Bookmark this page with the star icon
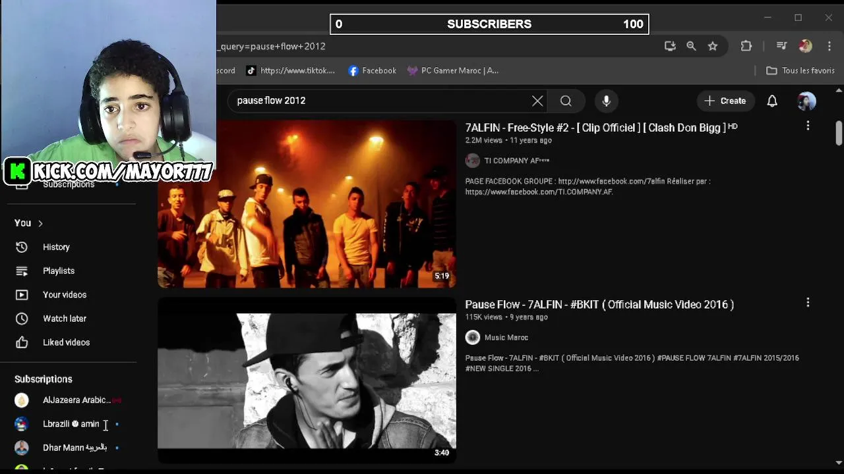The image size is (844, 474). tap(713, 46)
